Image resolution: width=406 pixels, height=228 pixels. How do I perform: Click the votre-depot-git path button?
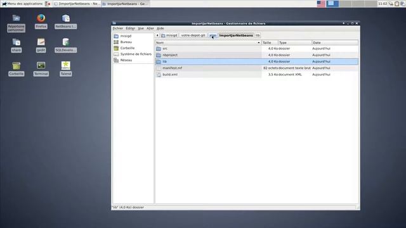(193, 35)
